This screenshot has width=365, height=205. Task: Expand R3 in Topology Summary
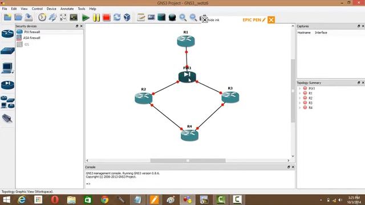[x=300, y=102]
